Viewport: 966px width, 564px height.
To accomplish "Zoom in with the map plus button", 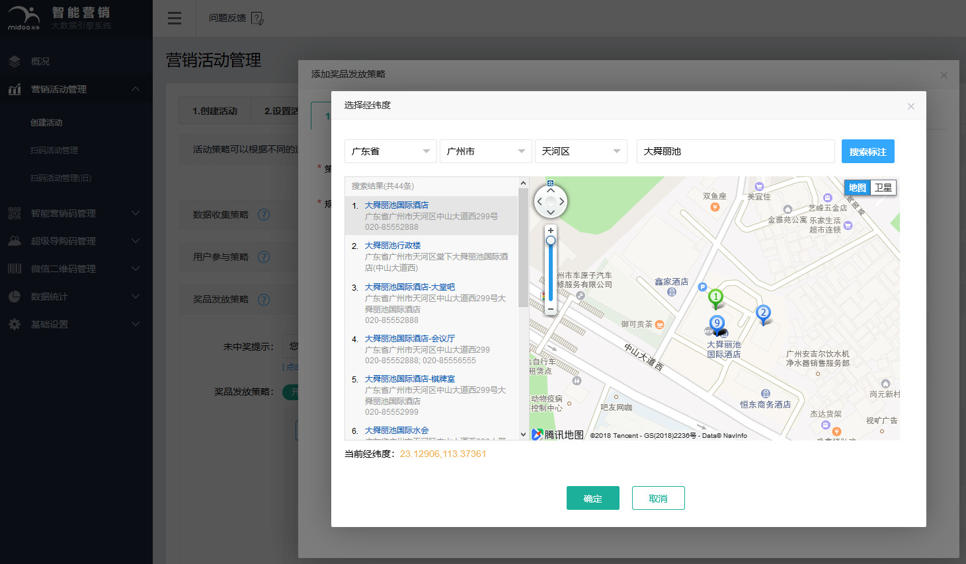I will pos(551,230).
